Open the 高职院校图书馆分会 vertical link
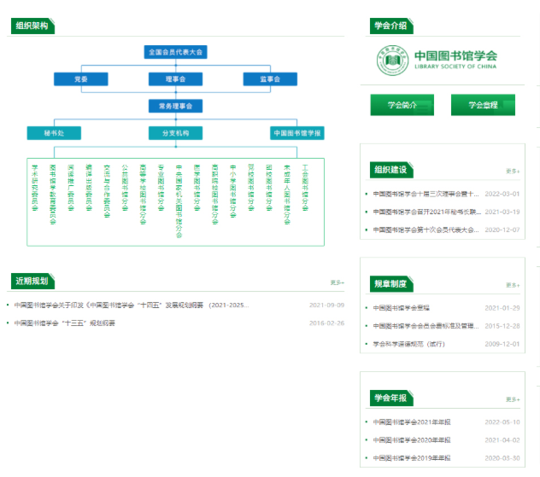 pos(215,195)
